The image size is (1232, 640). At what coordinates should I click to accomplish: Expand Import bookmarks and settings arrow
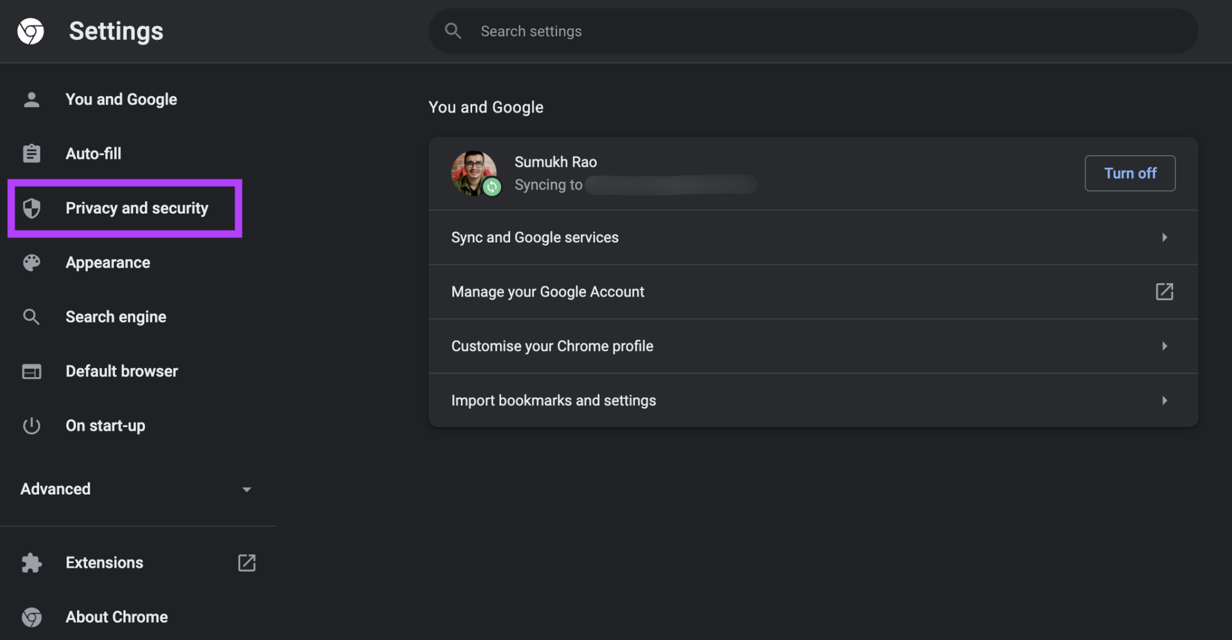point(1165,401)
